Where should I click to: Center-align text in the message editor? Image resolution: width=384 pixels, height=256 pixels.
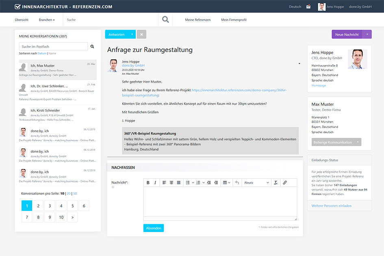pyautogui.click(x=171, y=183)
